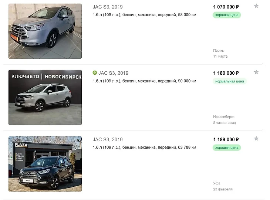Image resolution: width=270 pixels, height=200 pixels.
Task: Click "хорошая цена" badge under 1 189 000 ₽
Action: click(x=227, y=148)
